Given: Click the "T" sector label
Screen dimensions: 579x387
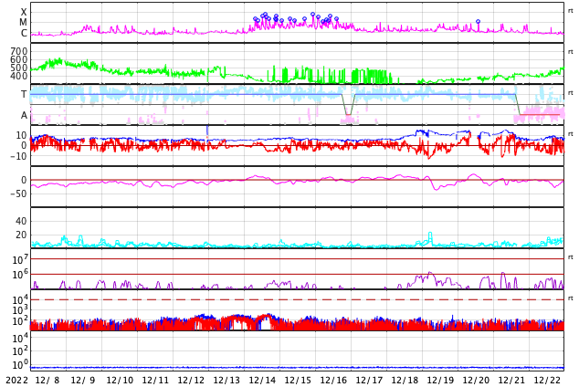Looking at the screenshot, I should pyautogui.click(x=24, y=94).
